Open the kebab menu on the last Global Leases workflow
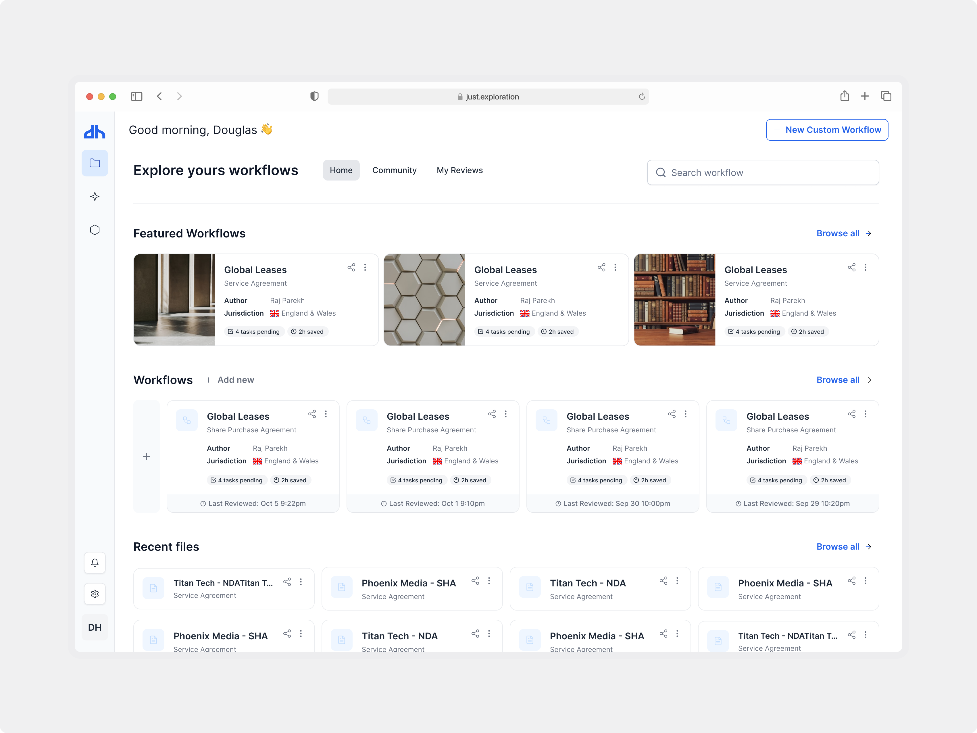This screenshot has height=733, width=977. click(866, 414)
